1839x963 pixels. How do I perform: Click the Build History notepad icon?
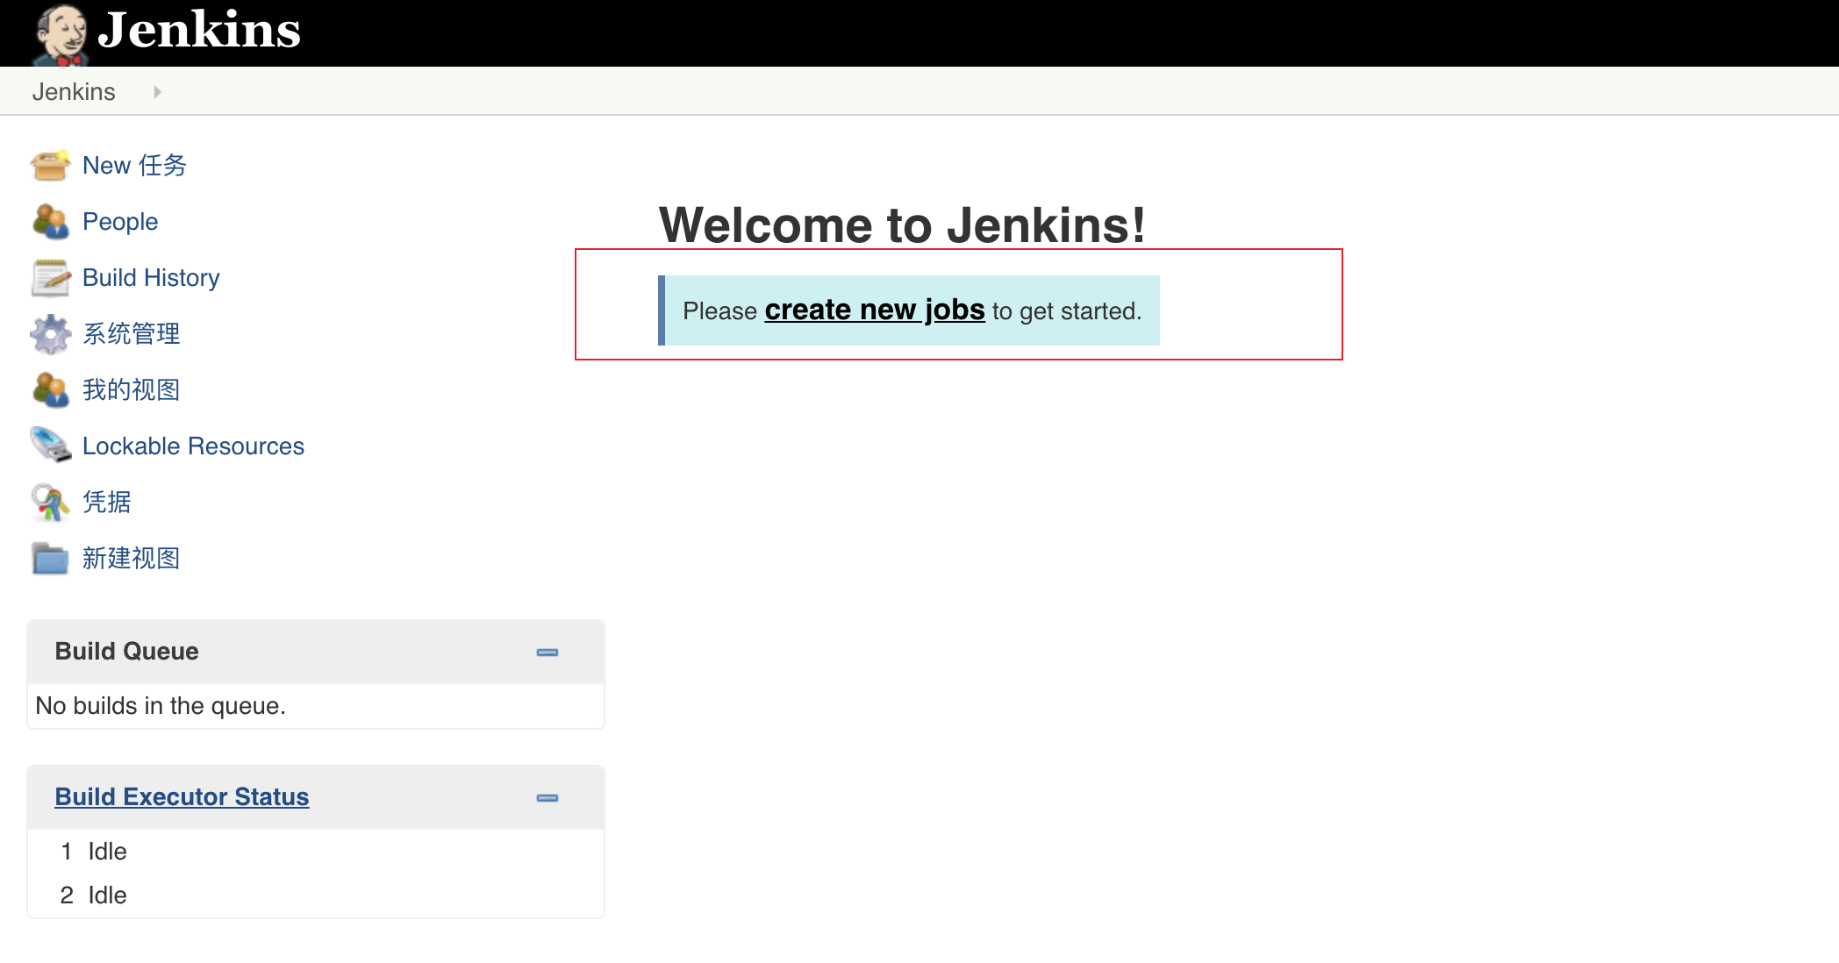(50, 277)
